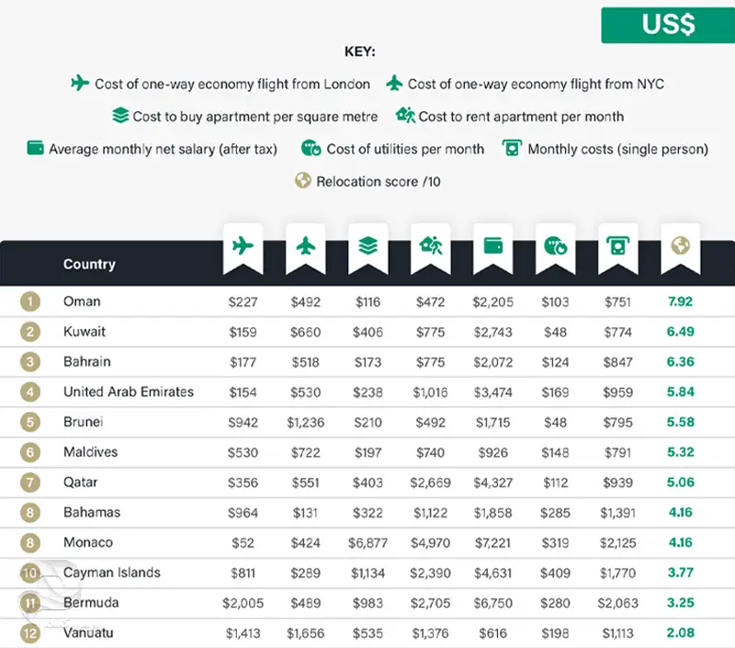Click the wallet icon in the key legend
This screenshot has width=735, height=648.
tap(36, 149)
